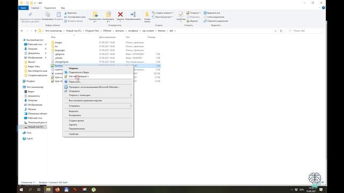Switch to the Поделиться ribbon tab
The image size is (344, 193).
click(50, 8)
